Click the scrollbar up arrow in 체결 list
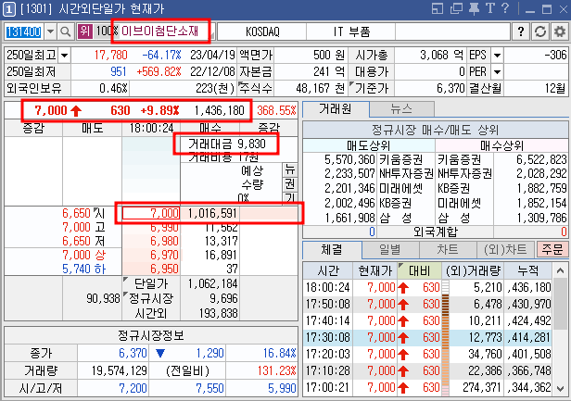The width and height of the screenshot is (571, 401). (560, 270)
